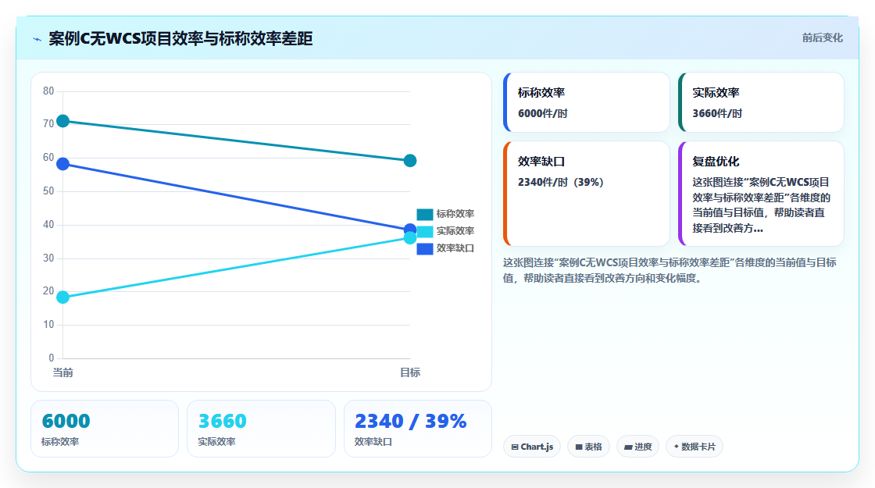This screenshot has height=488, width=875.
Task: Click the chart title 案例C无WCS项目效率与标称效率差距
Action: 180,38
